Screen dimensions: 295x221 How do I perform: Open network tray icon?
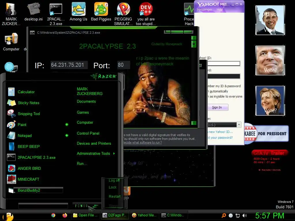tap(238, 216)
